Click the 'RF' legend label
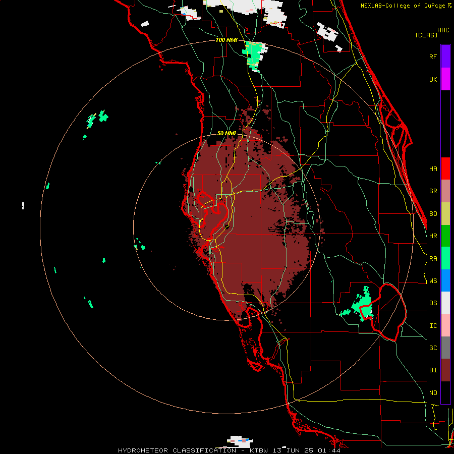Viewport: 454px width, 454px height. [433, 56]
